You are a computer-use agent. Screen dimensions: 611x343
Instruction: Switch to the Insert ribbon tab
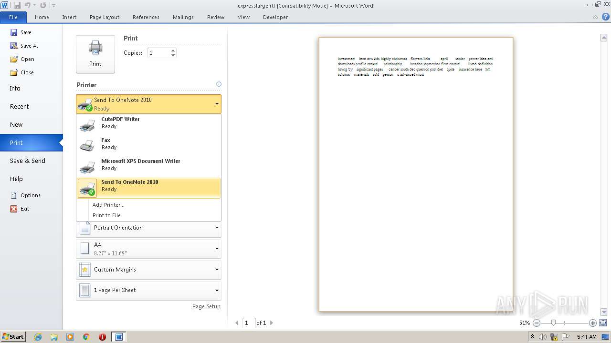click(x=69, y=17)
